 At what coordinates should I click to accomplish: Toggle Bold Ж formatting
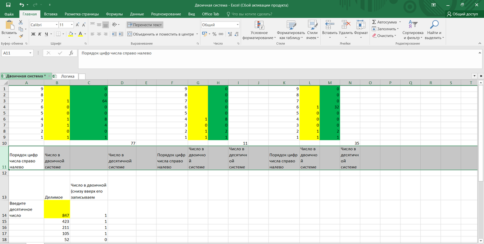[33, 34]
